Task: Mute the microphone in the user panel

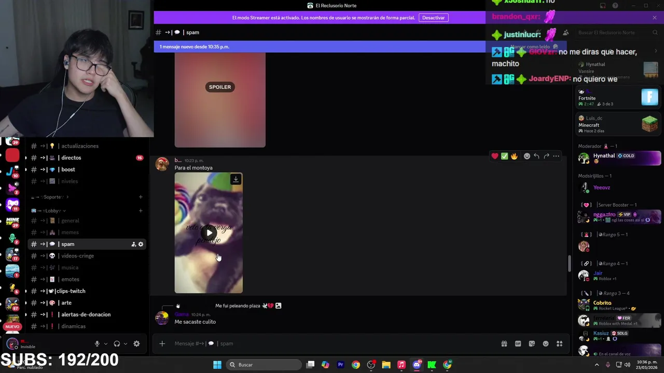Action: 97,343
